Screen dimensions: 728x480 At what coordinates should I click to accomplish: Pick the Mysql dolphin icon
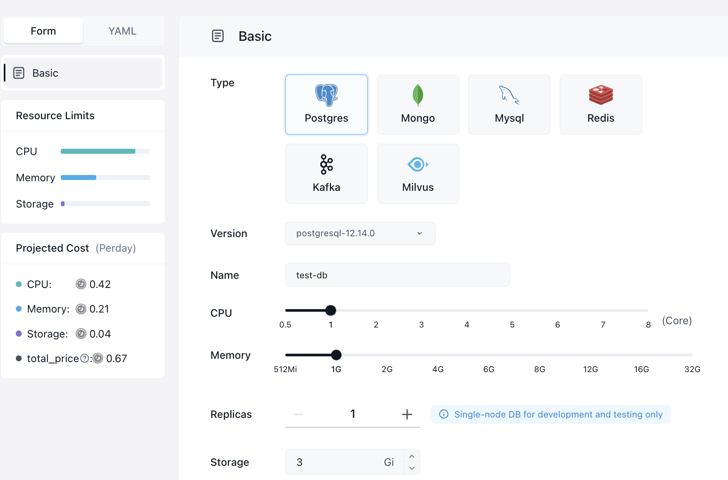coord(509,95)
